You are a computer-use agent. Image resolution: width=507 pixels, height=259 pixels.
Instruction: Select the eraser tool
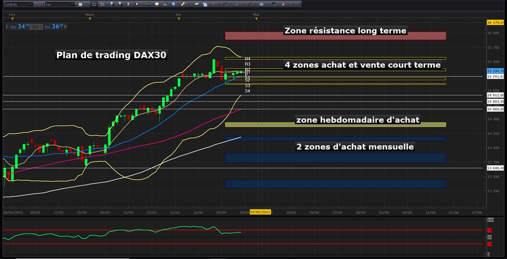pyautogui.click(x=283, y=4)
